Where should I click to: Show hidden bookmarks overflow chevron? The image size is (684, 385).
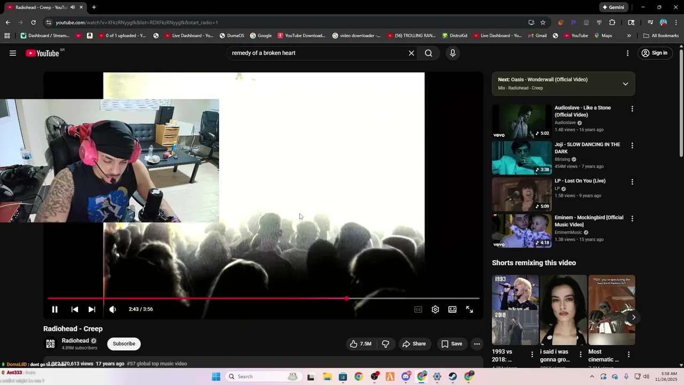(629, 36)
